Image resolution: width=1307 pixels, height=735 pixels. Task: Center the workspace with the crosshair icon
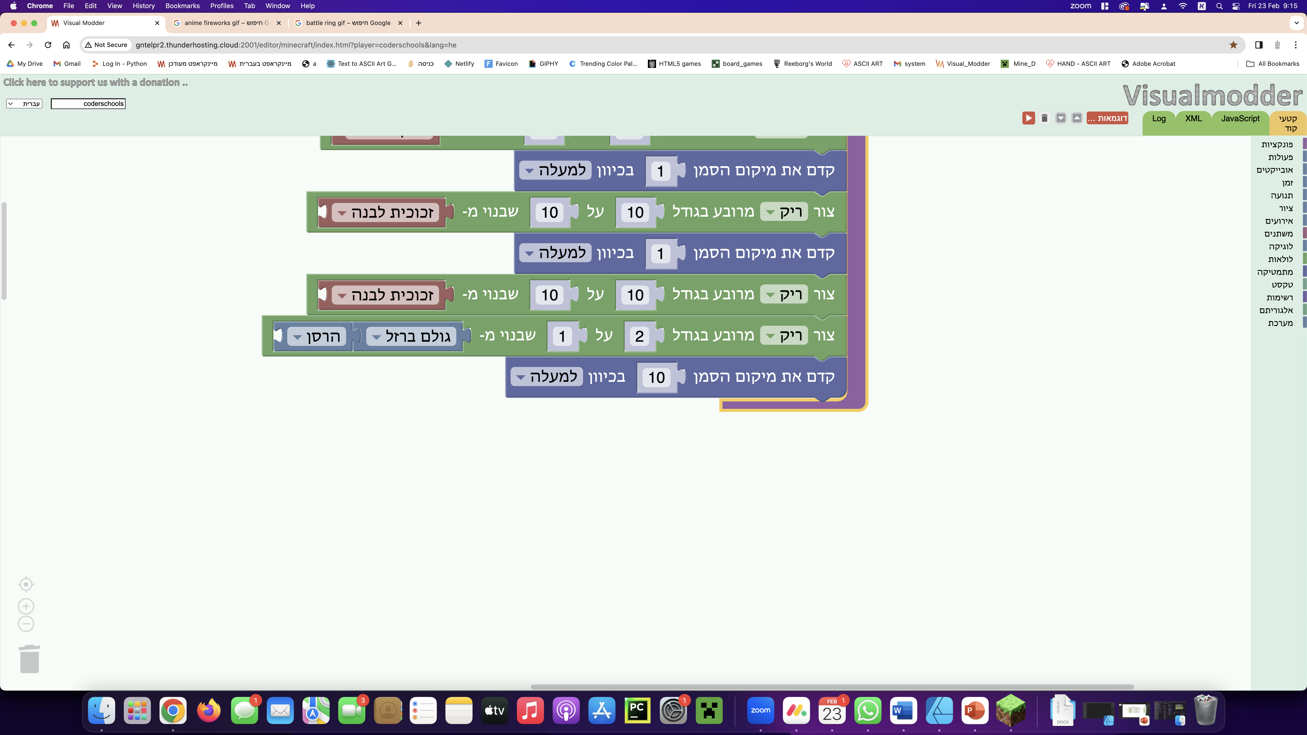pos(26,584)
